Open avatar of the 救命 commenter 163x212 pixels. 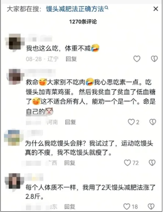15,76
